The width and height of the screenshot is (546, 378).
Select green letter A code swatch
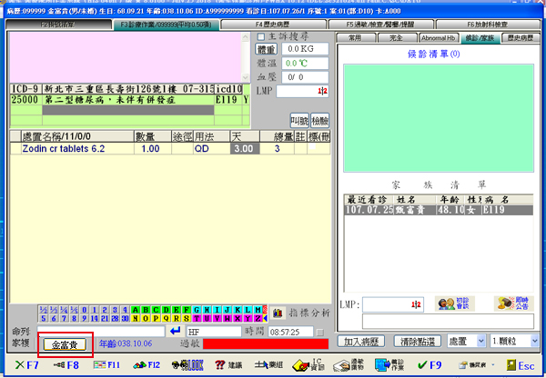(136, 310)
